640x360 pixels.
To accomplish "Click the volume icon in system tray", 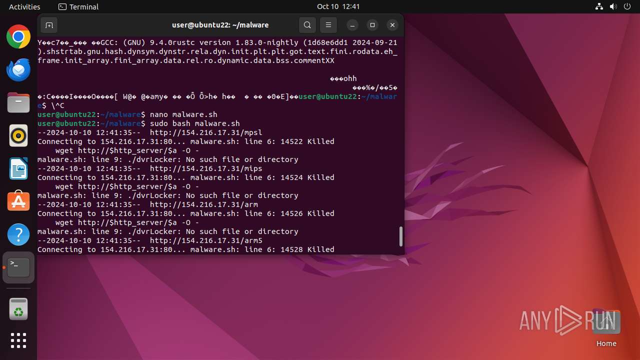I will click(x=613, y=6).
